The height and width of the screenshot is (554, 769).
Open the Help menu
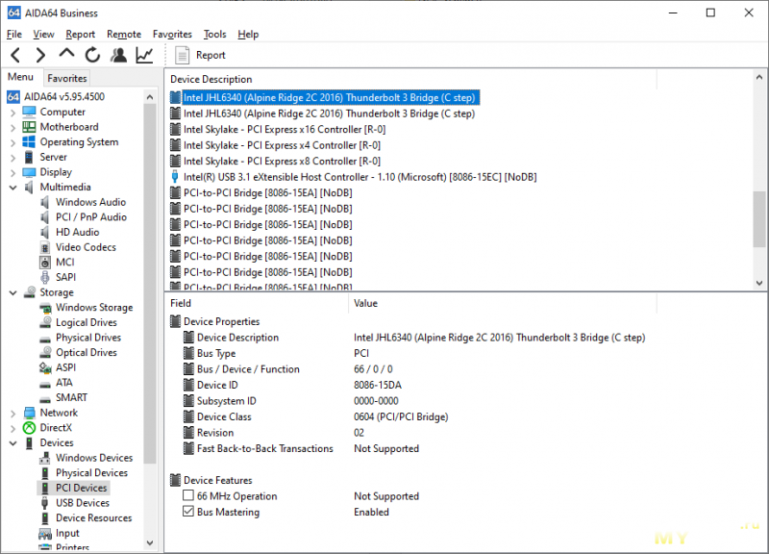click(248, 34)
